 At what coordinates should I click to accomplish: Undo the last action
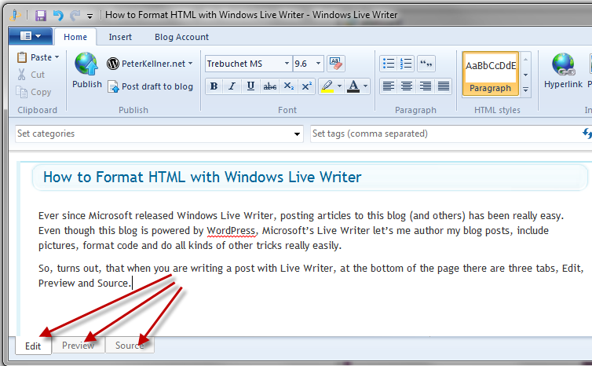click(x=58, y=15)
